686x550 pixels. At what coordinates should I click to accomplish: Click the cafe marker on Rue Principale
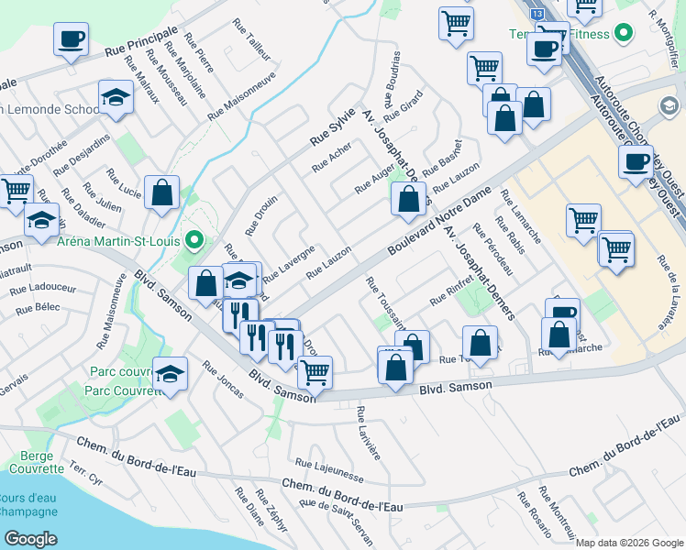point(71,40)
